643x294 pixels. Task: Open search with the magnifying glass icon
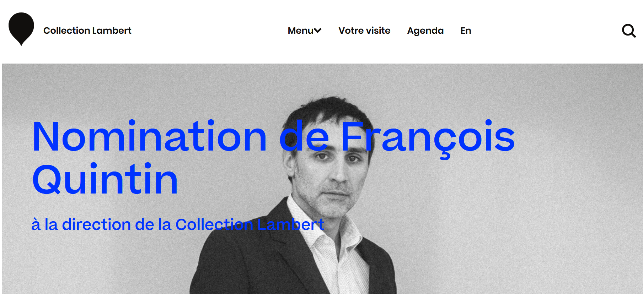[629, 31]
